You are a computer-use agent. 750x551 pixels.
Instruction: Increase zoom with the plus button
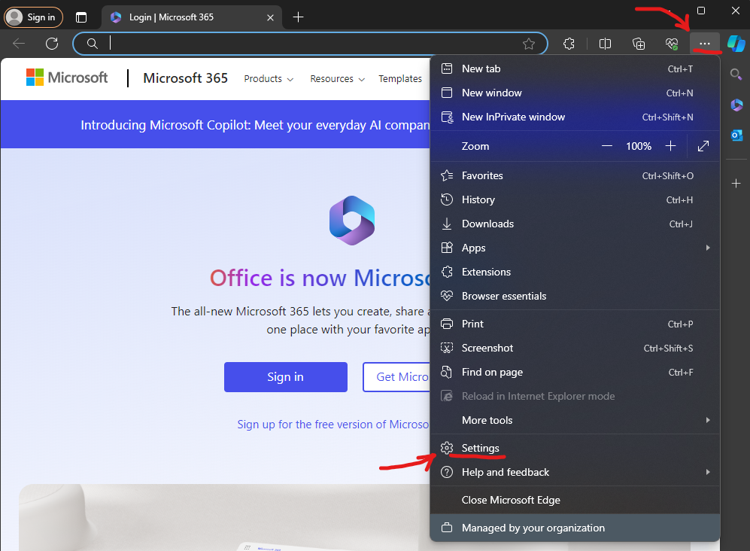click(x=670, y=146)
